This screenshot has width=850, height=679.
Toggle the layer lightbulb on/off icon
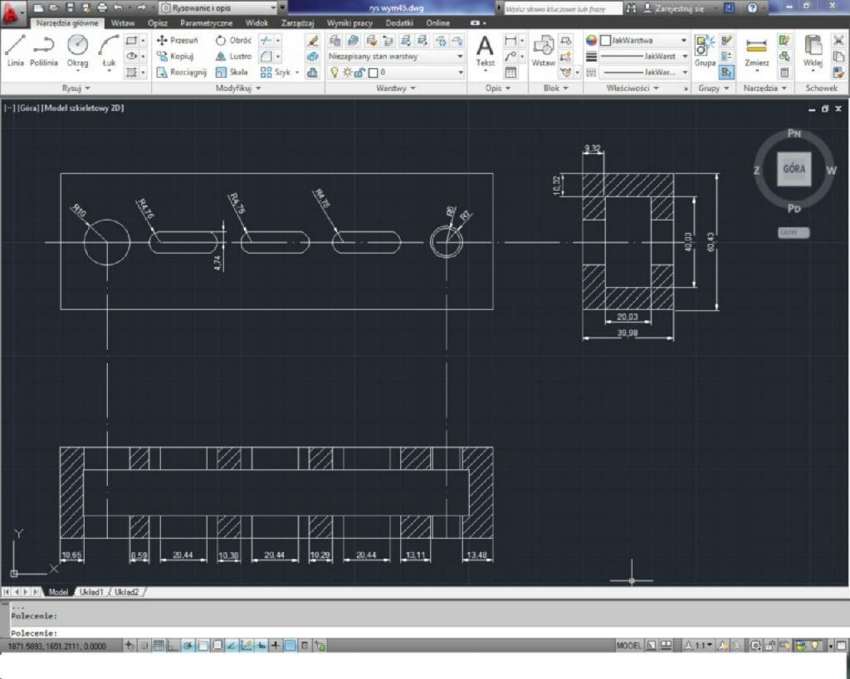tap(335, 72)
